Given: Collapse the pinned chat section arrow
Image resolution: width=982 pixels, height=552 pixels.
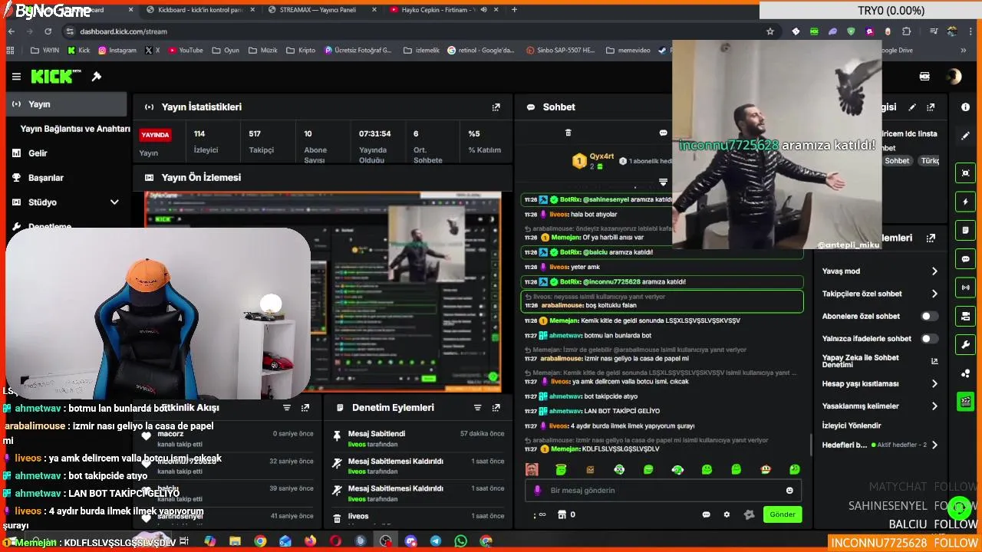Looking at the screenshot, I should (x=663, y=182).
